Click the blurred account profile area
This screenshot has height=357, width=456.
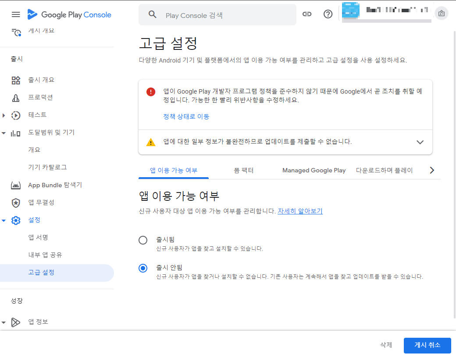coord(386,13)
